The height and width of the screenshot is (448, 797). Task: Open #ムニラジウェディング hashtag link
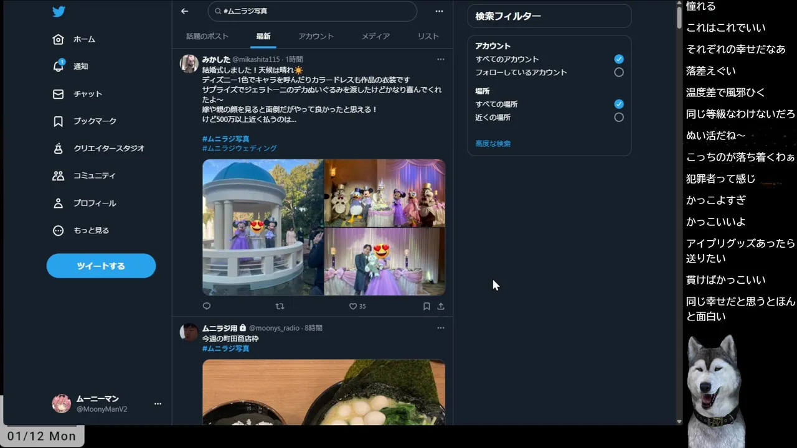[x=240, y=149]
